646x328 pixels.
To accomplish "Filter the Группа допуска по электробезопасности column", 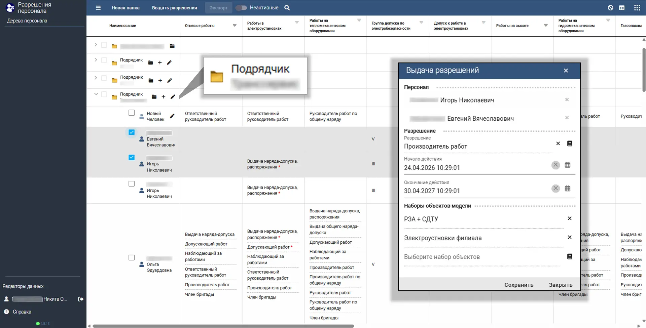I will [x=421, y=23].
